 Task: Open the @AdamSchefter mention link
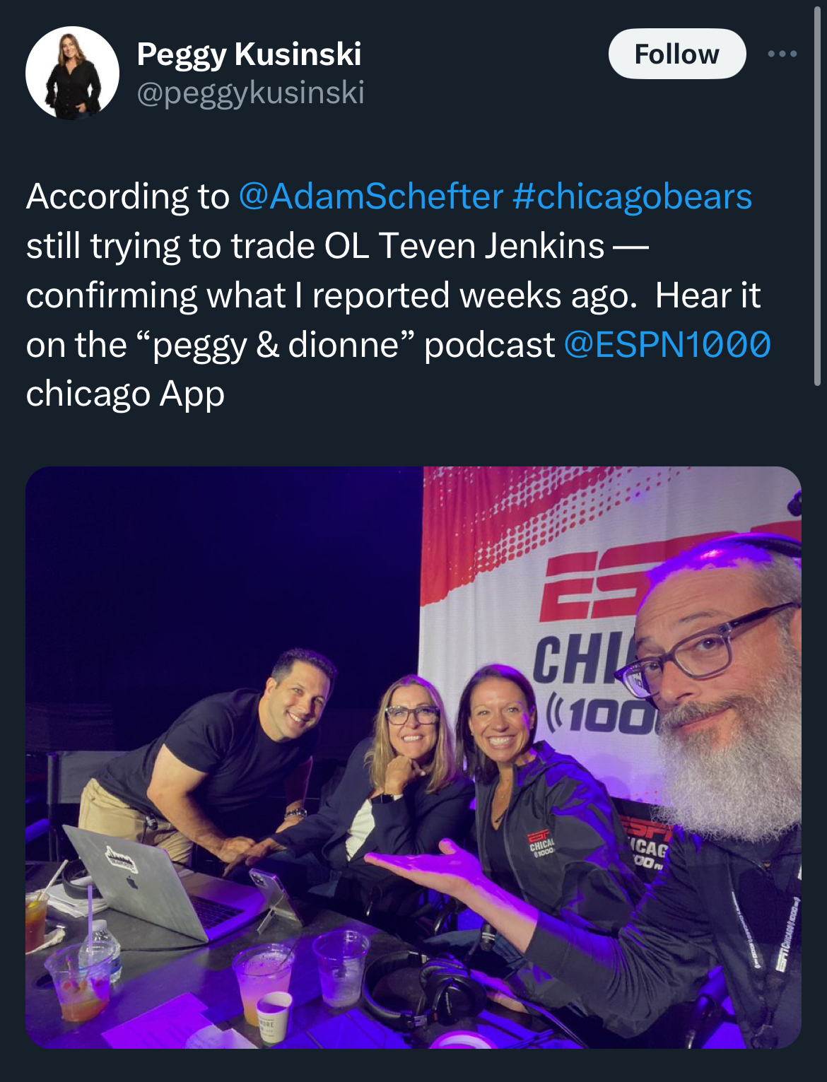[371, 196]
